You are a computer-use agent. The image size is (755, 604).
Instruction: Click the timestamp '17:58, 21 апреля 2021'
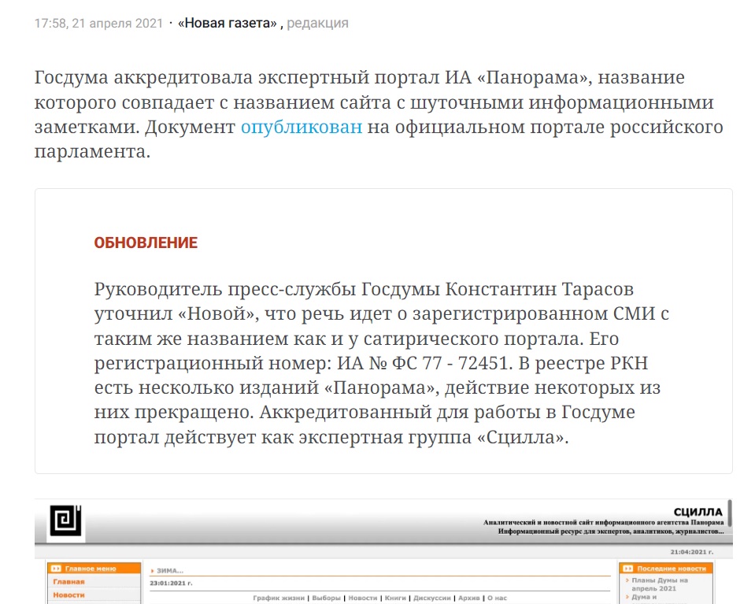[98, 23]
